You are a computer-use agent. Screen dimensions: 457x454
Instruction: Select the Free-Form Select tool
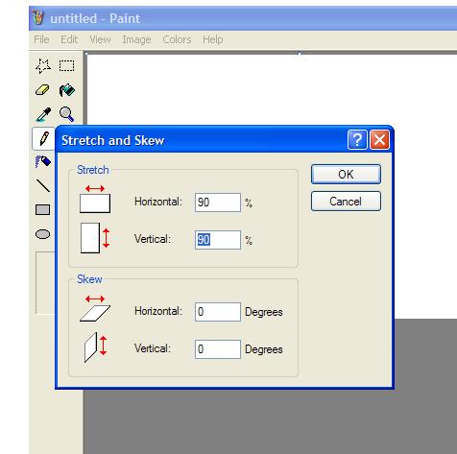pos(43,66)
